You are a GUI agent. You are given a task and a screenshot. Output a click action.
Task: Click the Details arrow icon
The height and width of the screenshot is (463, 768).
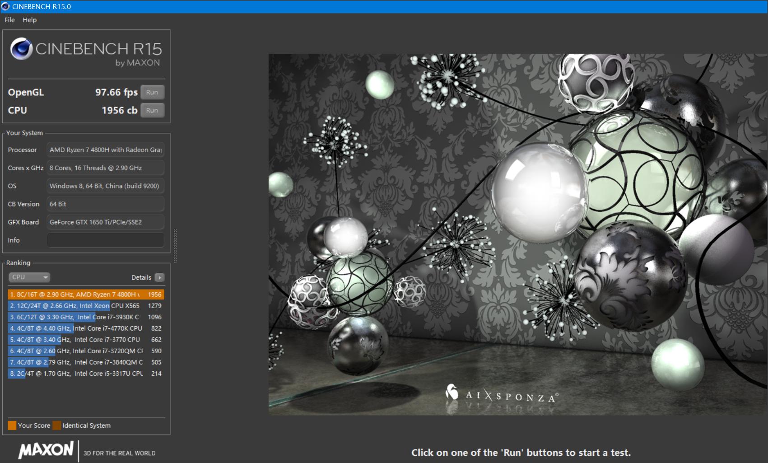tap(159, 277)
